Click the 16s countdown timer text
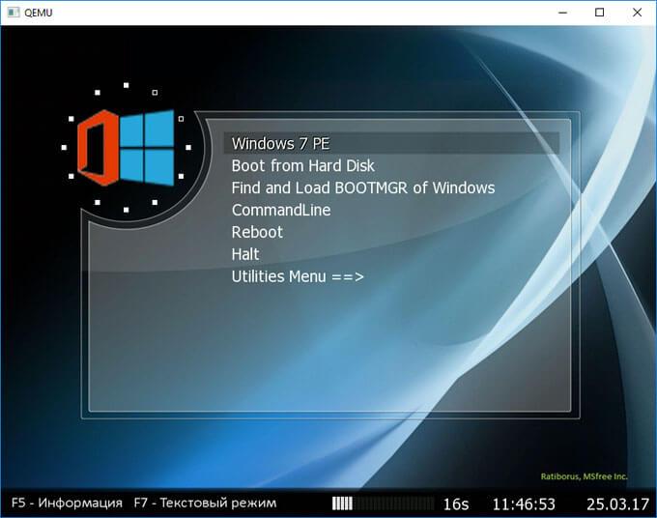Viewport: 657px width, 518px height. click(x=456, y=504)
